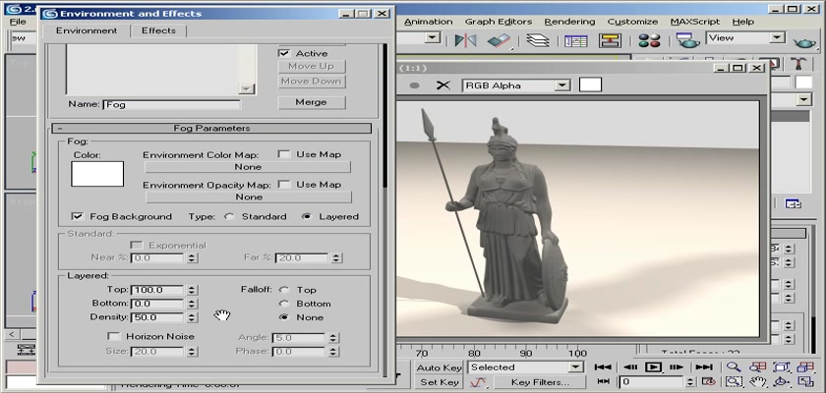
Task: Select the Align tool icon
Action: [499, 40]
